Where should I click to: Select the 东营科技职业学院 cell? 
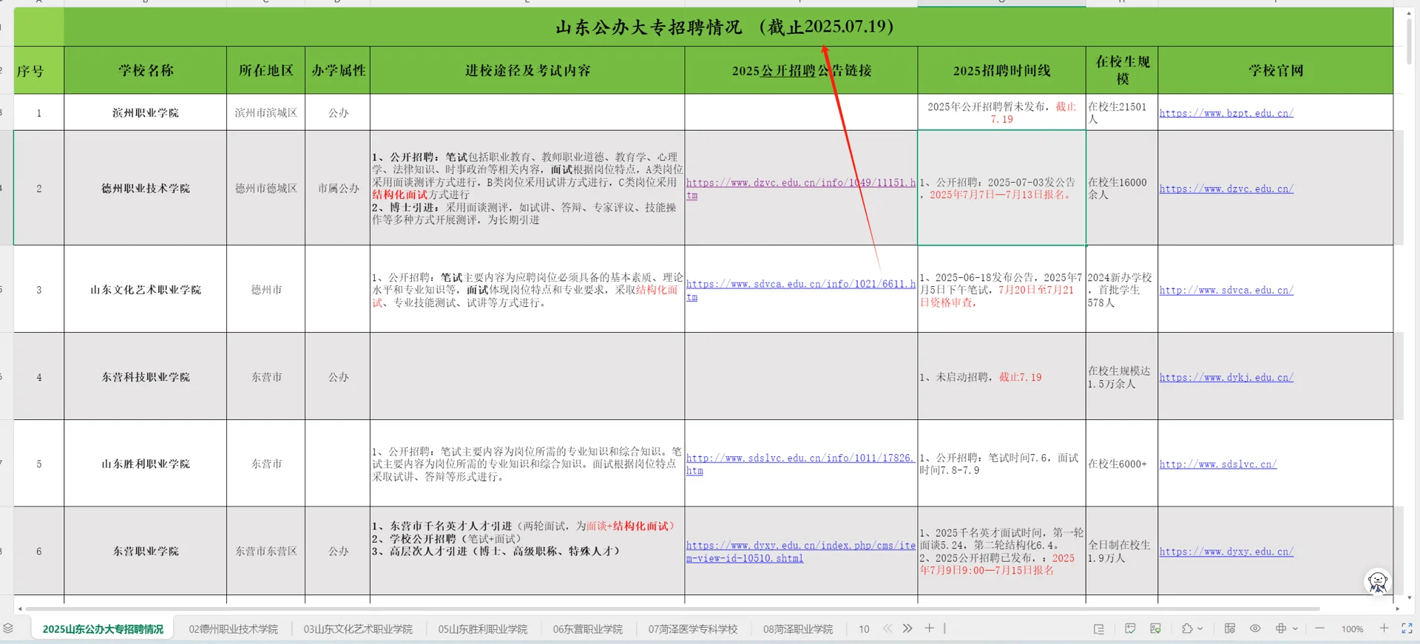point(146,376)
